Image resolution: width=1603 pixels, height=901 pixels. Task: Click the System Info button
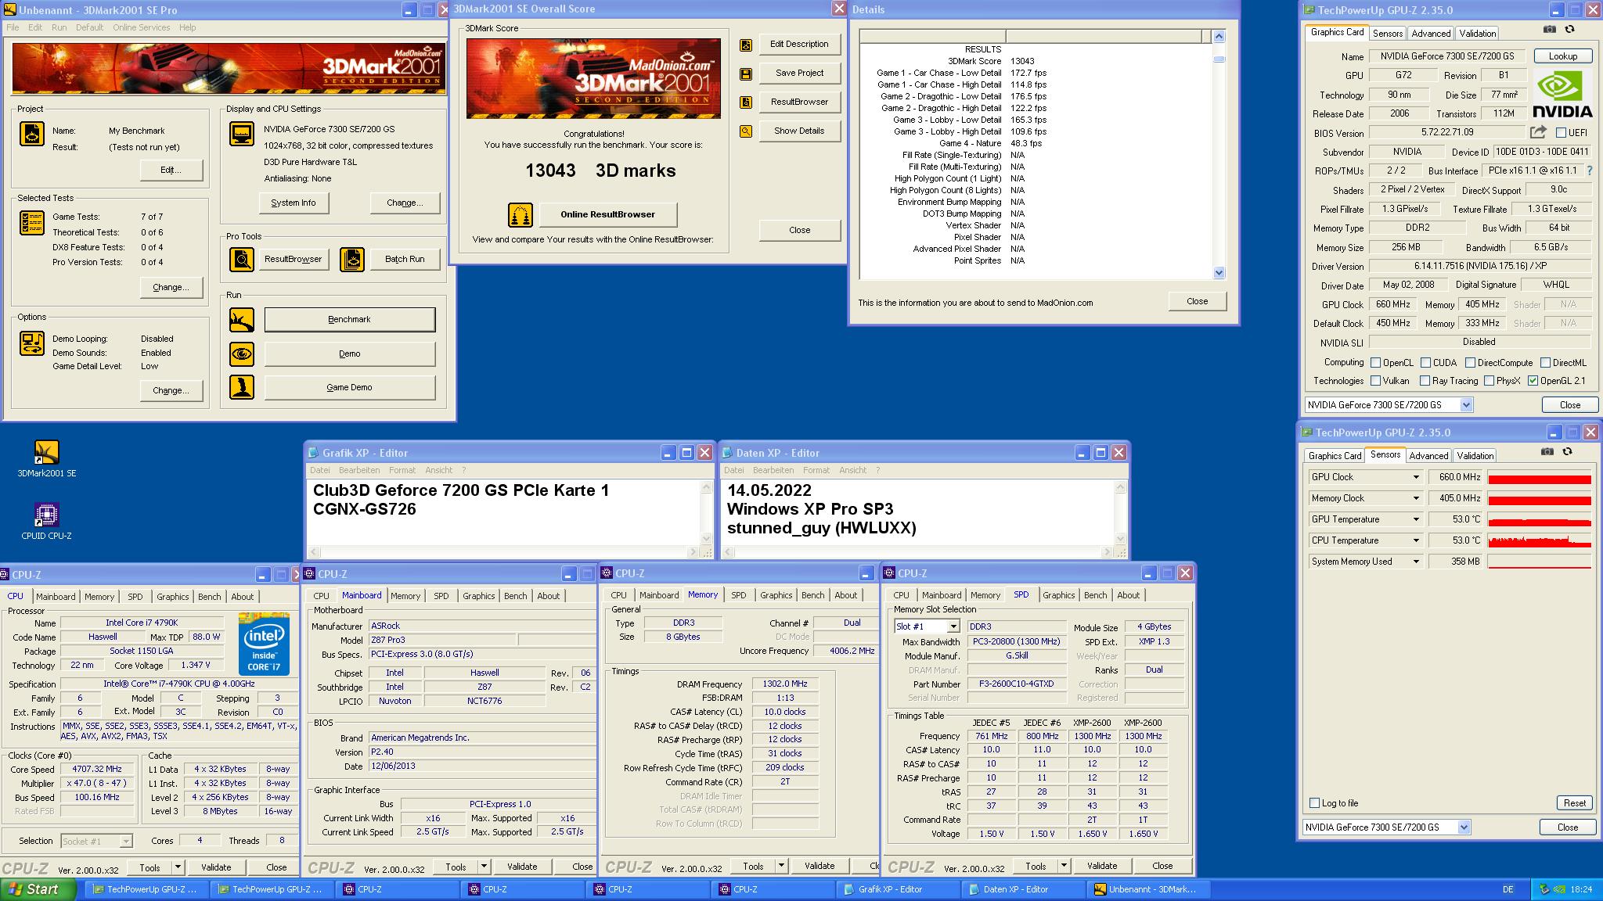[x=294, y=203]
